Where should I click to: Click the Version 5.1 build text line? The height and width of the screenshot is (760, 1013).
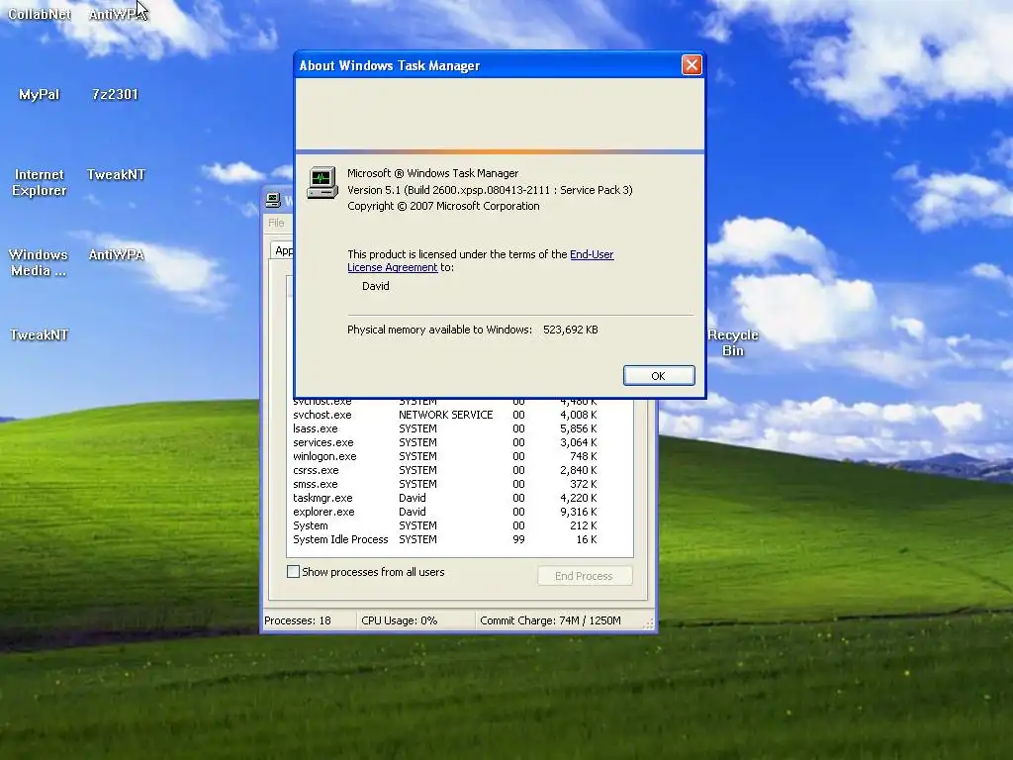click(490, 190)
